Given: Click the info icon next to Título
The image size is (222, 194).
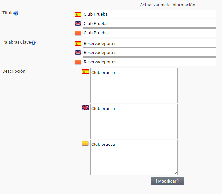Looking at the screenshot, I should pyautogui.click(x=16, y=13).
